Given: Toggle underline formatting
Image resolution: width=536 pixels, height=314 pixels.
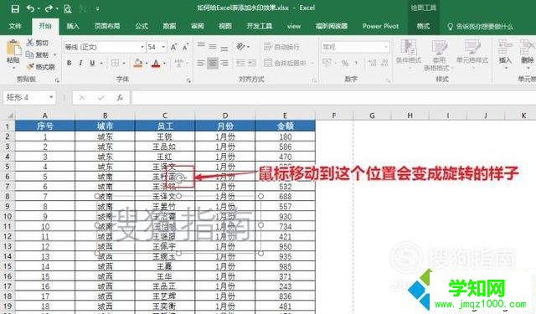Looking at the screenshot, I should tap(92, 63).
